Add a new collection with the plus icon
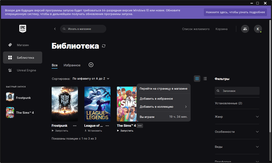Image resolution: width=272 pixels, height=163 pixels. (x=91, y=65)
